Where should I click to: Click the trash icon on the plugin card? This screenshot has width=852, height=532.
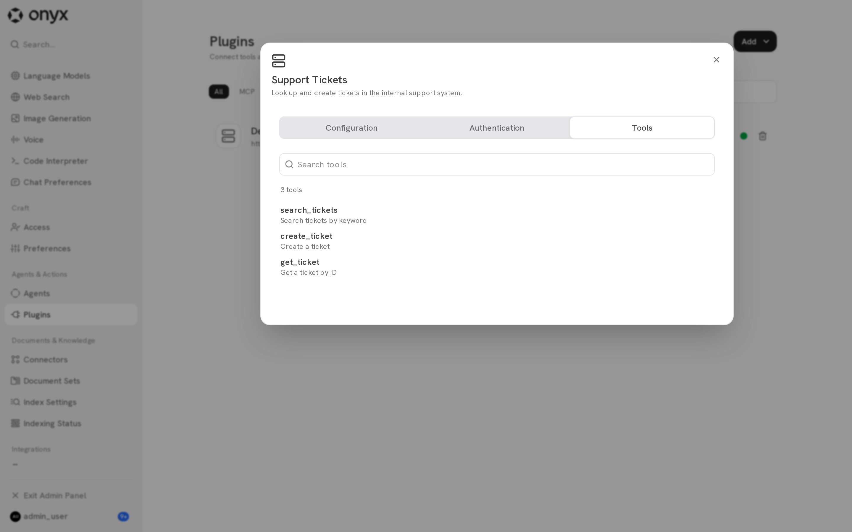pos(763,136)
